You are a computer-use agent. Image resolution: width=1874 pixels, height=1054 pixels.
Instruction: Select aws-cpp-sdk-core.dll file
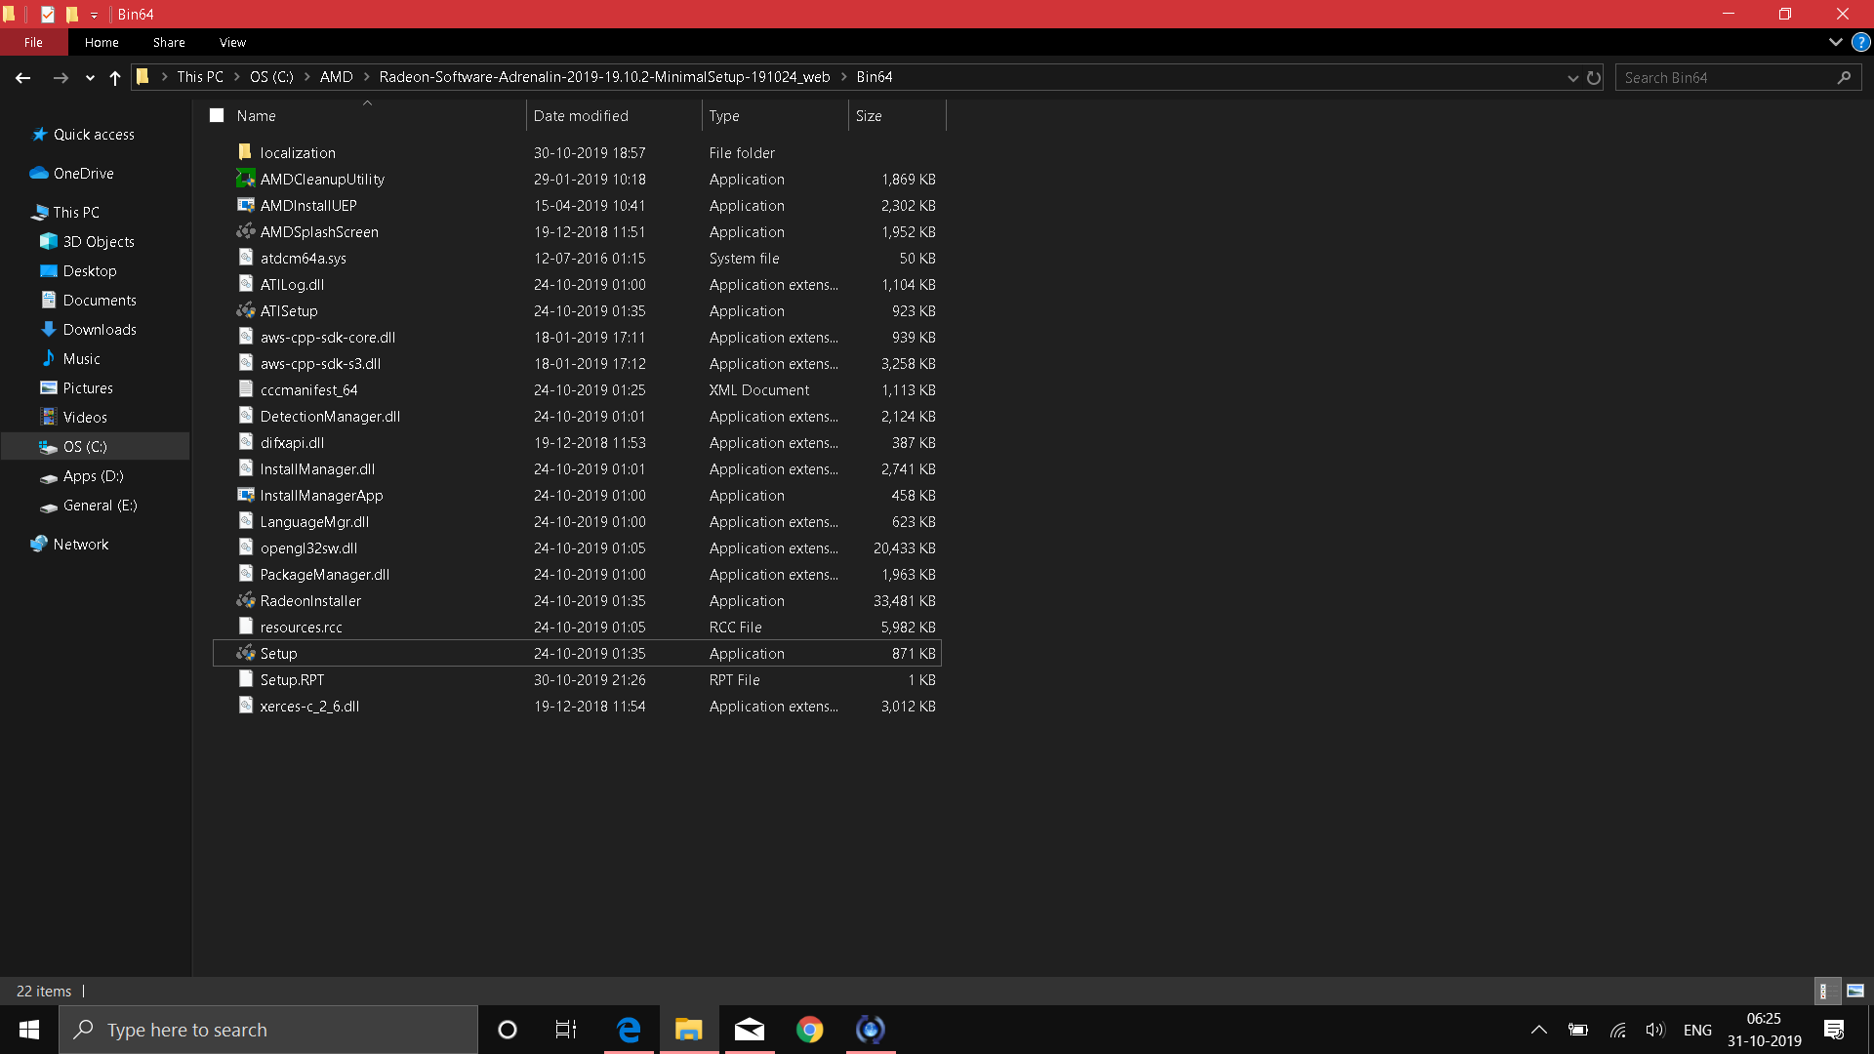click(x=328, y=338)
